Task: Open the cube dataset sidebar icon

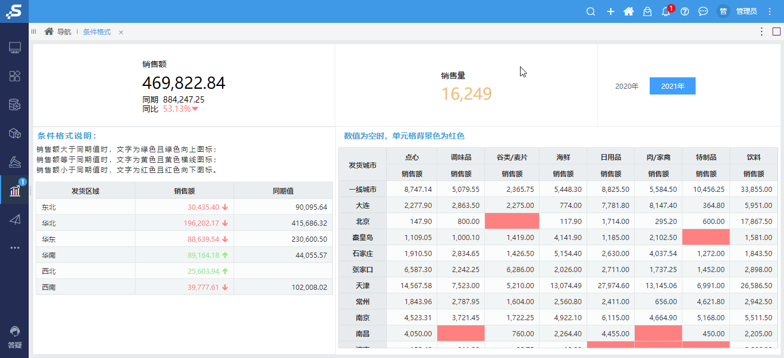Action: click(x=15, y=133)
